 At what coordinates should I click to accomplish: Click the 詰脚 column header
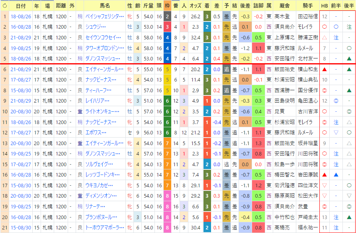258,6
